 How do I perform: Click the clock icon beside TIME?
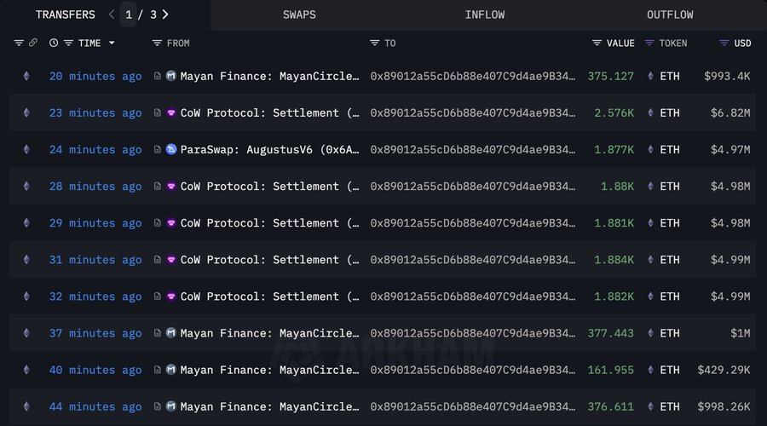pyautogui.click(x=54, y=43)
